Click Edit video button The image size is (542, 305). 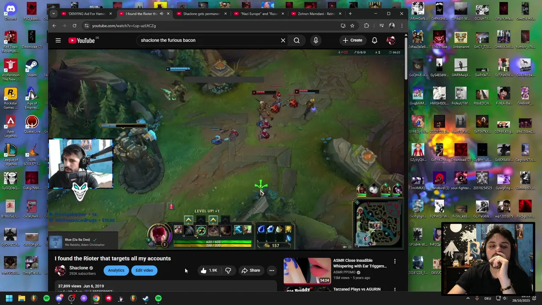[x=144, y=270]
